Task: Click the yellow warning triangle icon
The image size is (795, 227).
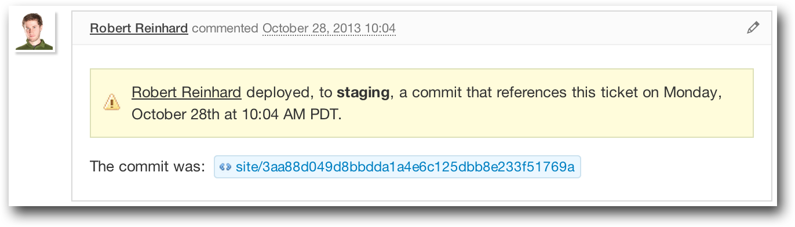Action: (111, 102)
